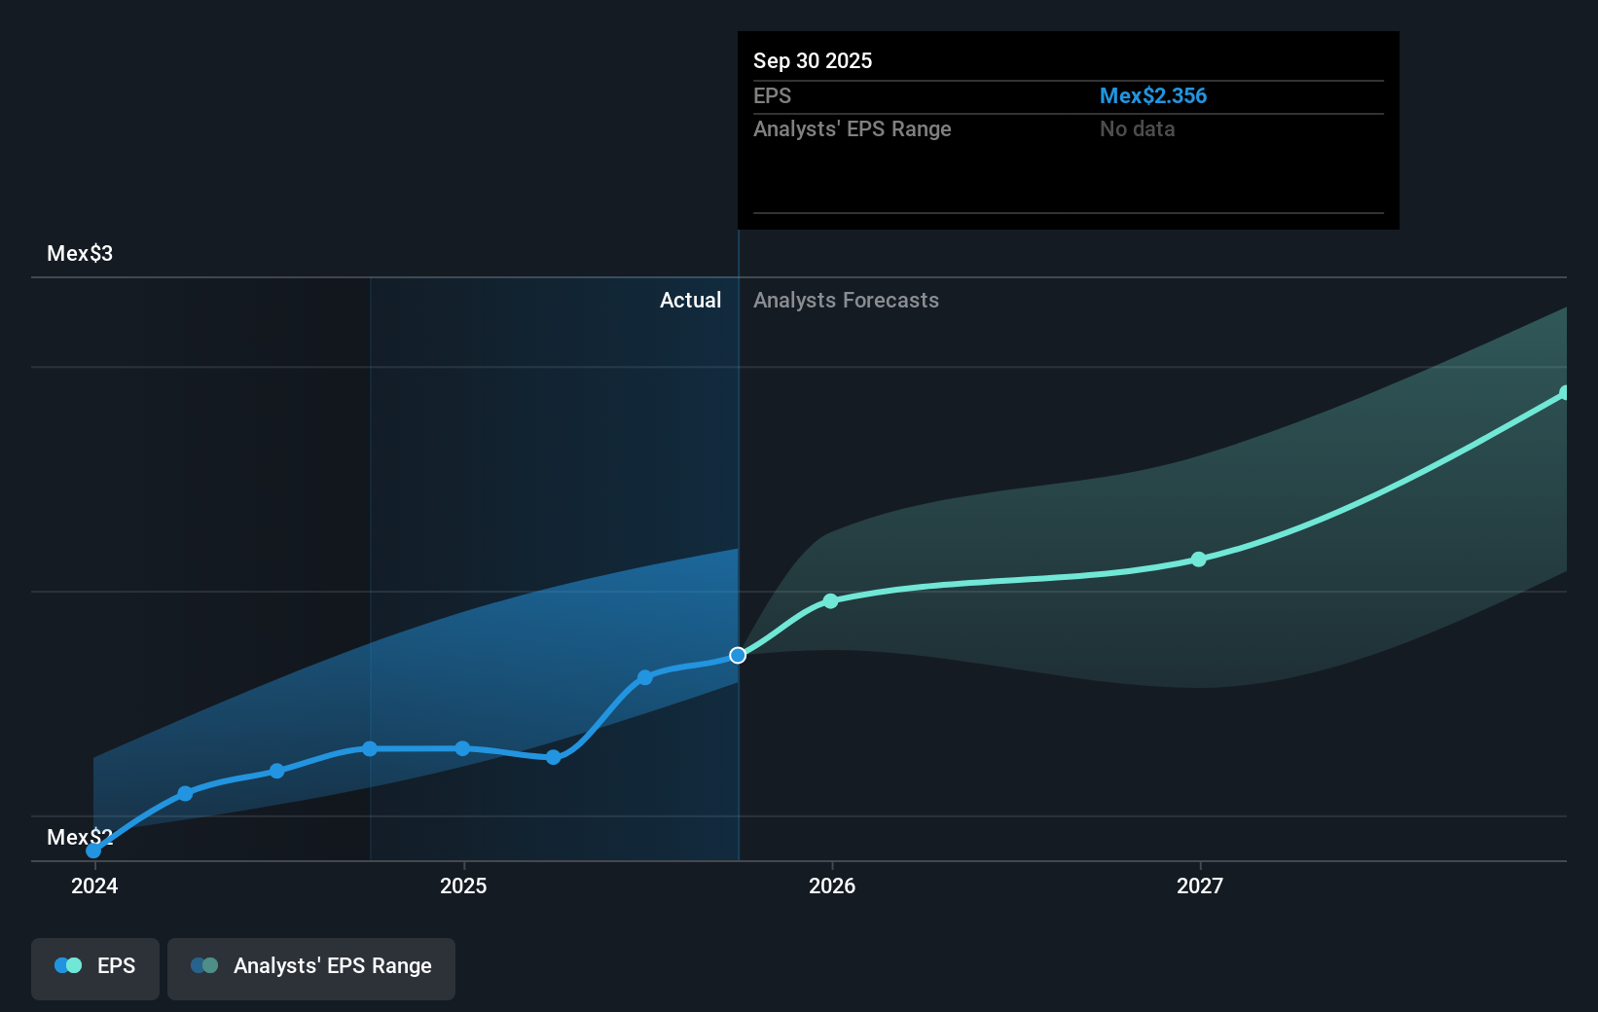
Task: Expand the Analysts Forecasts section
Action: [x=846, y=301]
